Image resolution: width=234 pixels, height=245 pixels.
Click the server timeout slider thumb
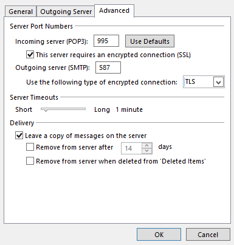click(46, 109)
